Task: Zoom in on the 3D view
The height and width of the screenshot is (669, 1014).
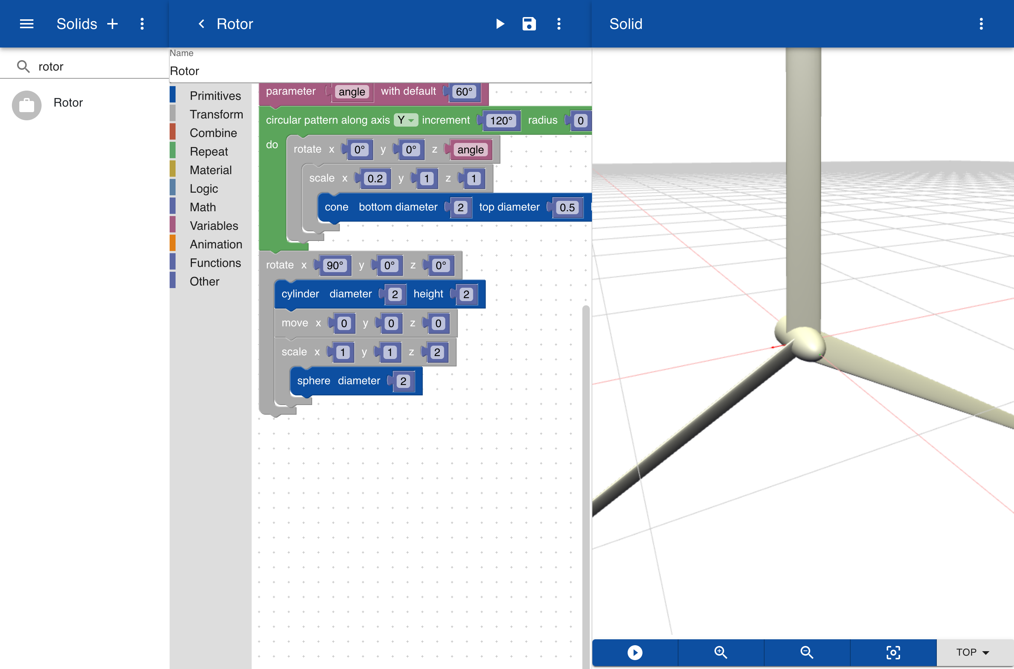Action: (x=721, y=652)
